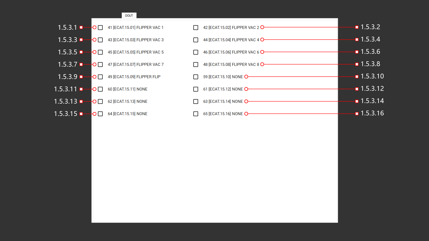Tick the 44 FLIPPER VAC 4 checkbox
The image size is (429, 241).
196,40
